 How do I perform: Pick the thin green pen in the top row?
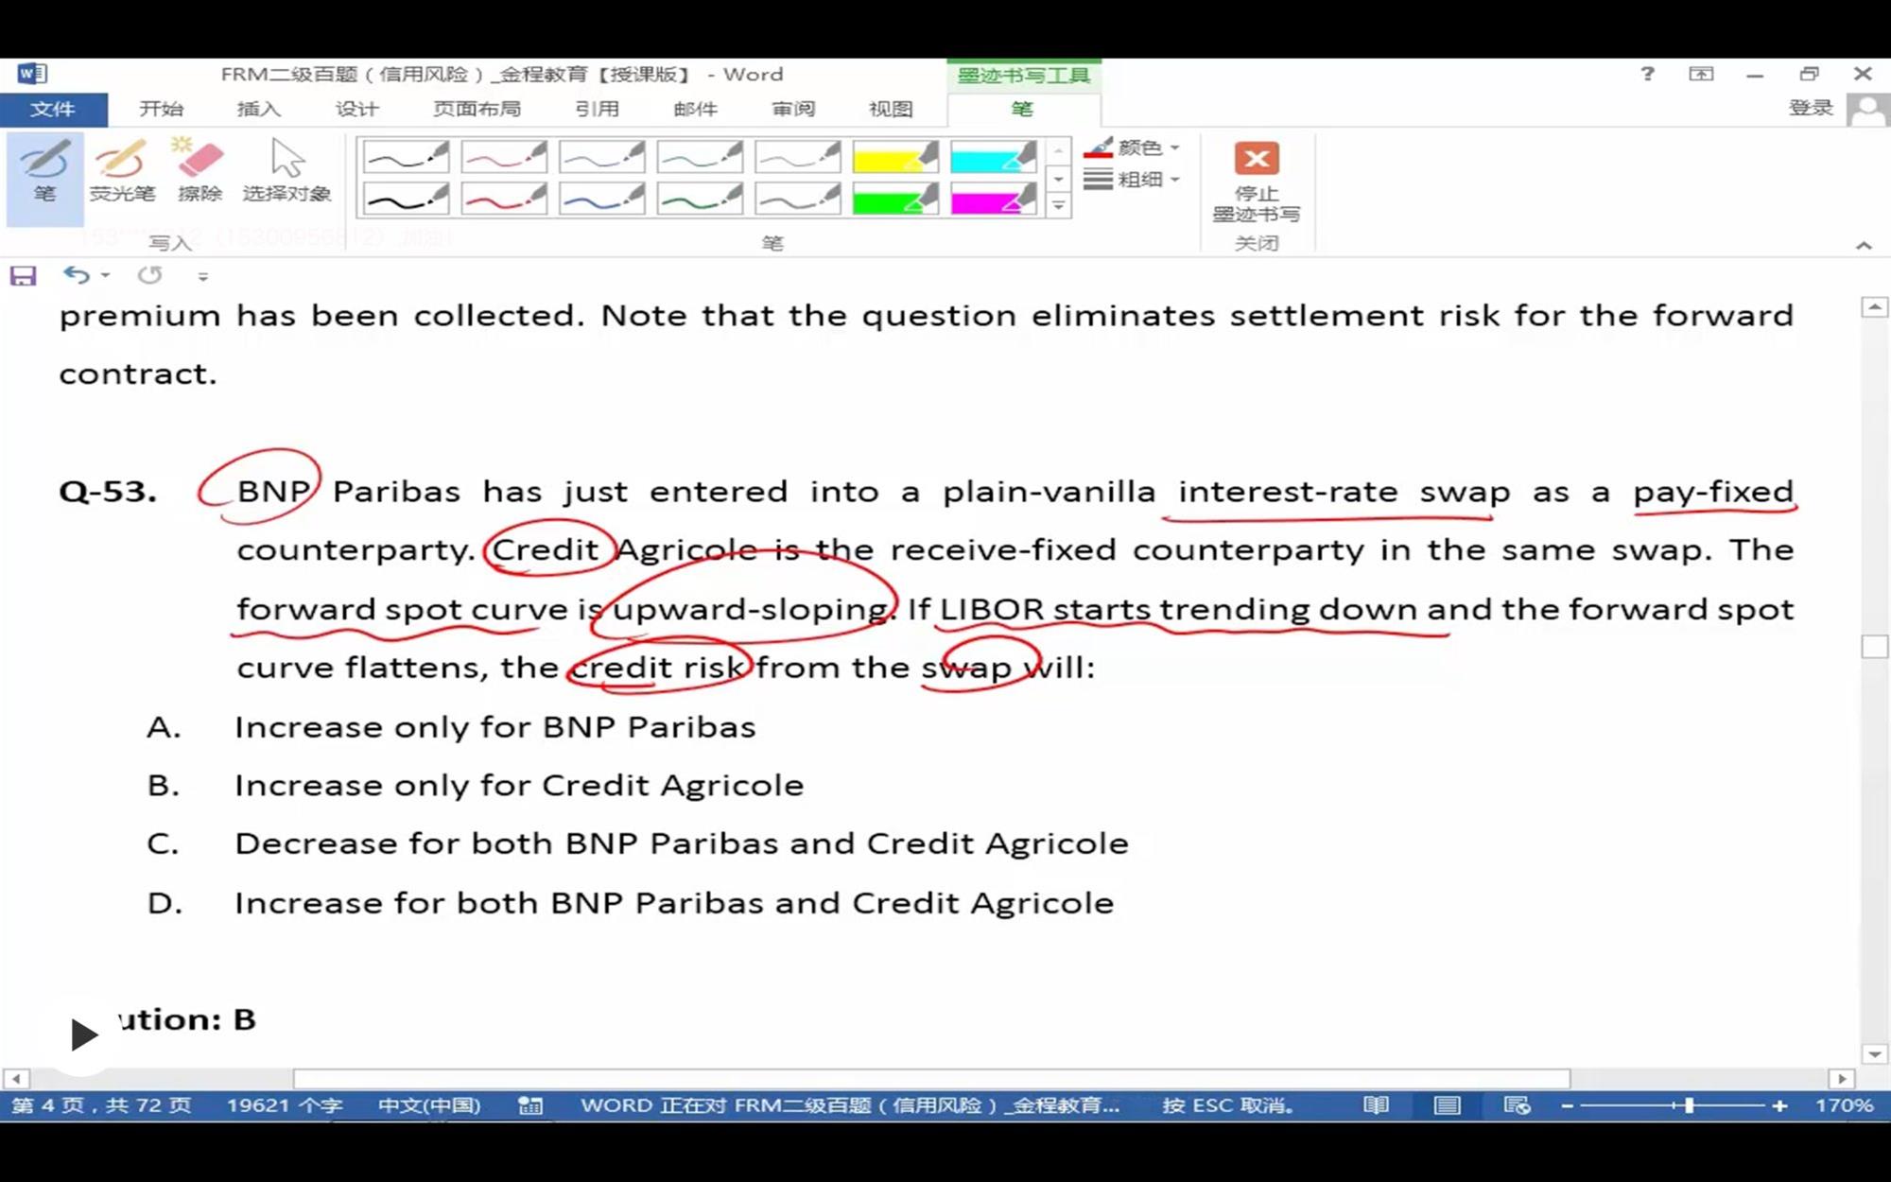click(700, 157)
